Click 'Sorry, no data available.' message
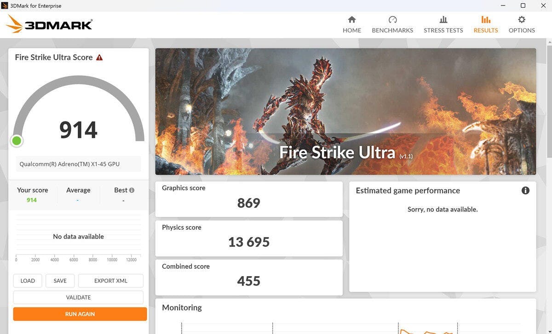This screenshot has width=552, height=334. click(x=443, y=209)
